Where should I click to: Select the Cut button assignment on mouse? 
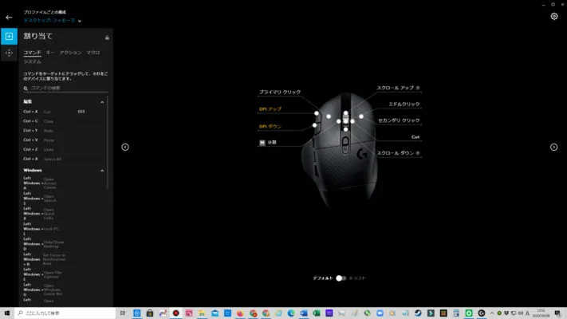click(x=415, y=137)
